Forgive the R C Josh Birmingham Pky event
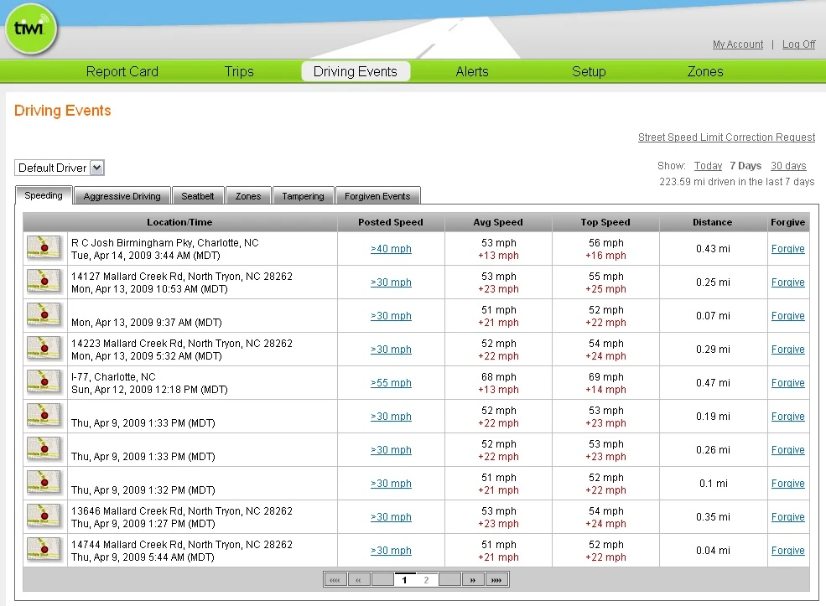This screenshot has height=606, width=826. [x=787, y=248]
